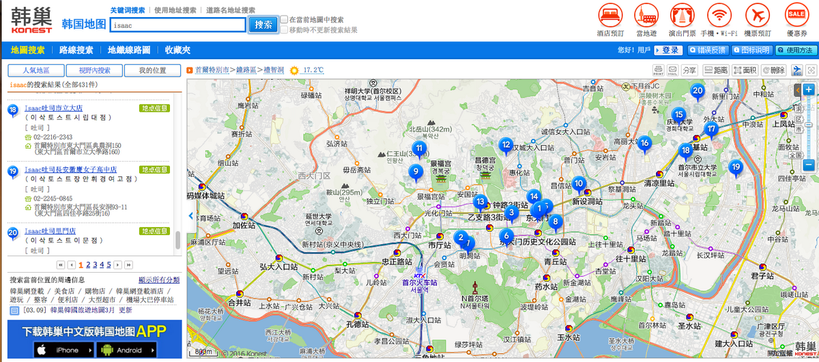Click 顯示所有分類 link
This screenshot has width=819, height=362.
coord(159,280)
